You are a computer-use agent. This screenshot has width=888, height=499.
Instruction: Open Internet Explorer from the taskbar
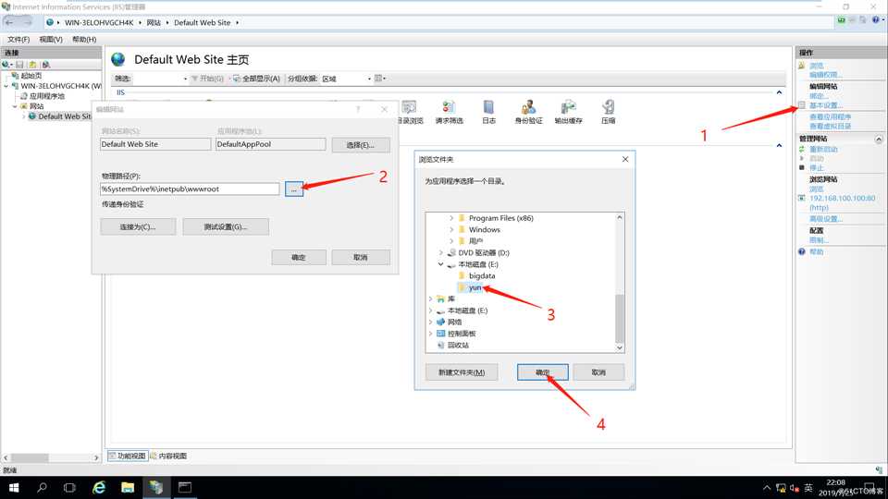click(x=99, y=487)
